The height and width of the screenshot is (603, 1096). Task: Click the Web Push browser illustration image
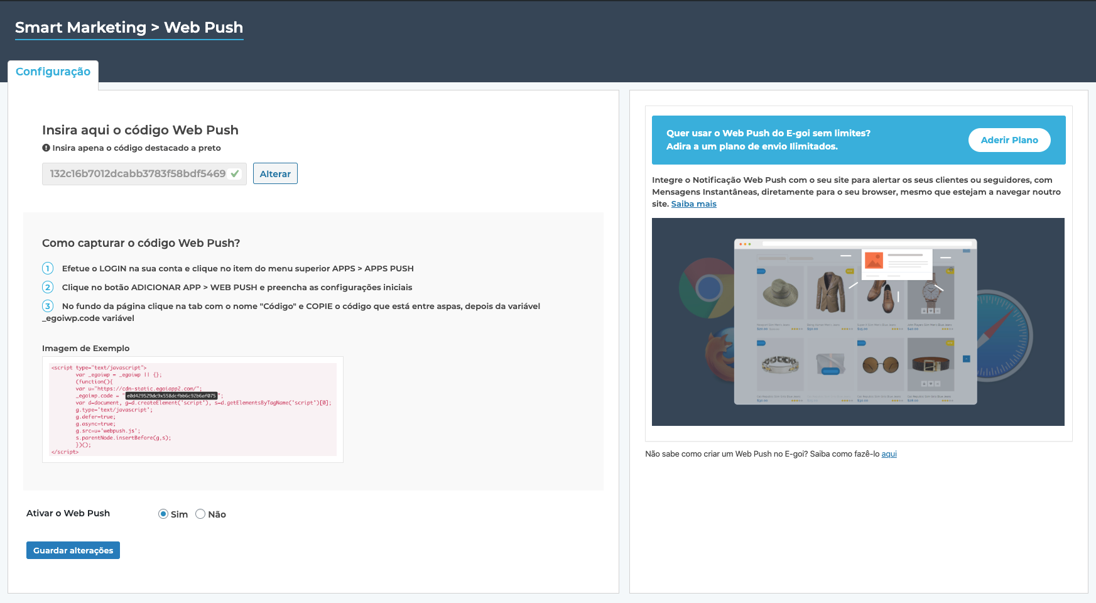[x=858, y=322]
